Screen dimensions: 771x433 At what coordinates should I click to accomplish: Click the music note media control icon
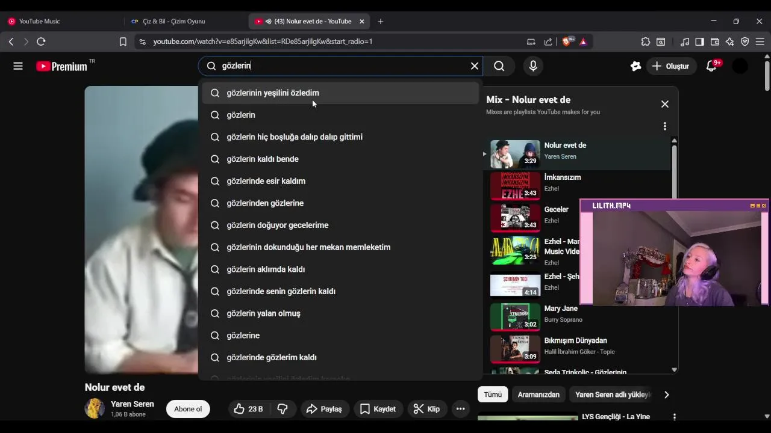pyautogui.click(x=685, y=41)
